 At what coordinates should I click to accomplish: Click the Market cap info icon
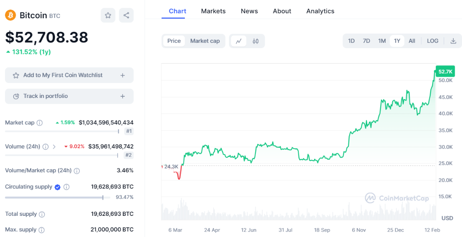pyautogui.click(x=40, y=123)
